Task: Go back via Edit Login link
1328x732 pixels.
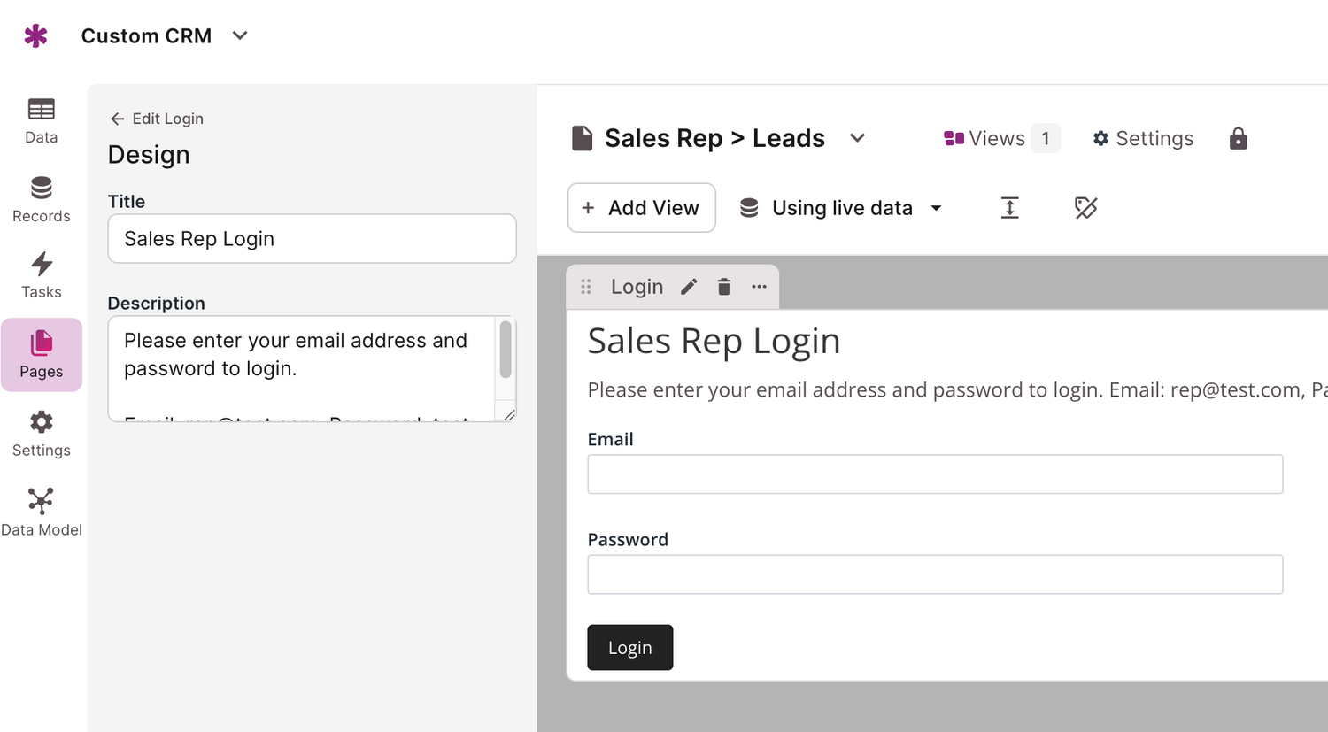Action: click(157, 119)
